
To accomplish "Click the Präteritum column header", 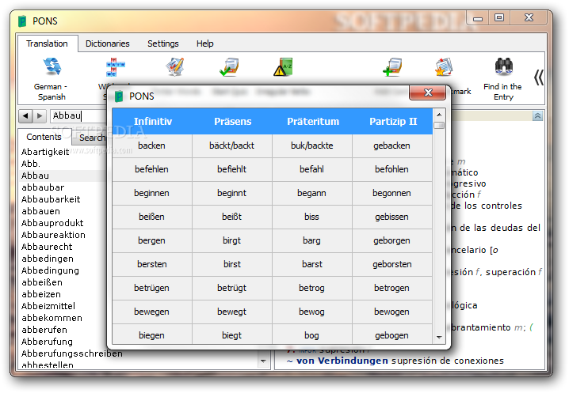I will pos(313,121).
